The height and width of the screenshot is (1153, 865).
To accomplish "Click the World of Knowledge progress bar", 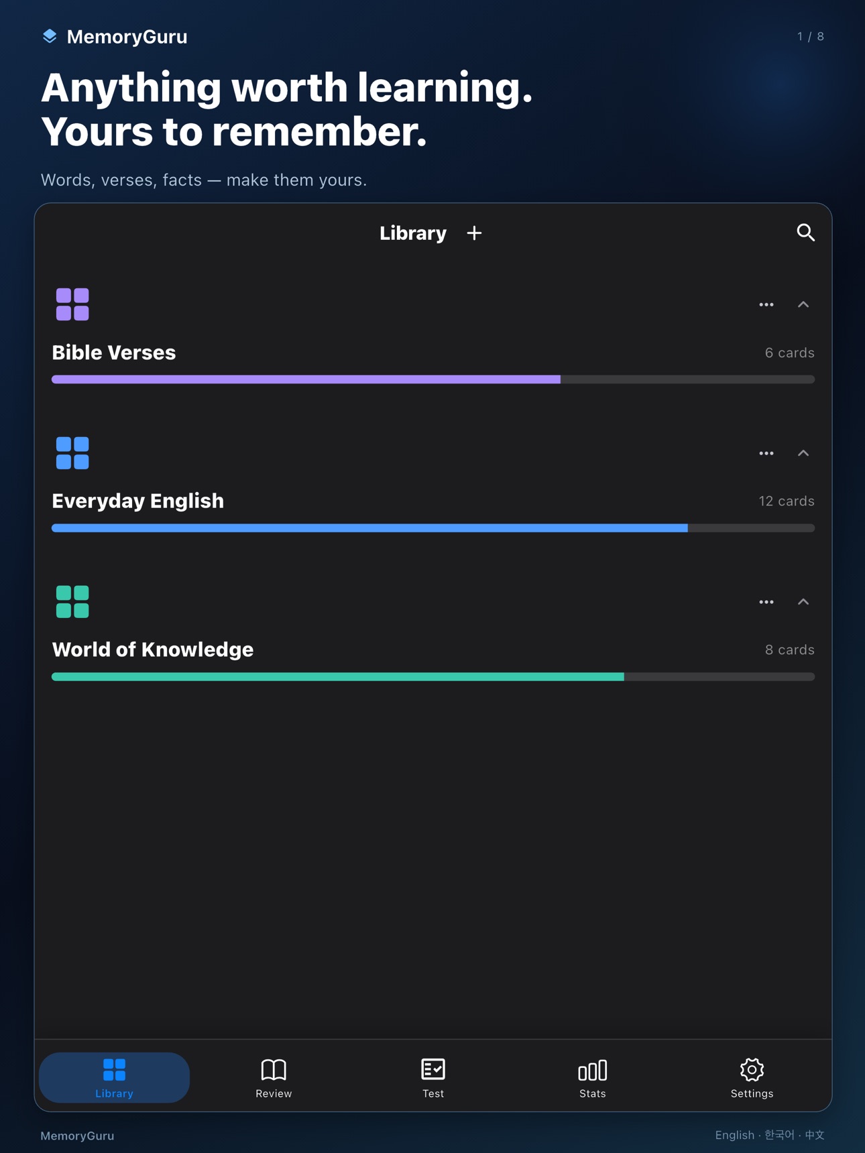I will pos(433,677).
